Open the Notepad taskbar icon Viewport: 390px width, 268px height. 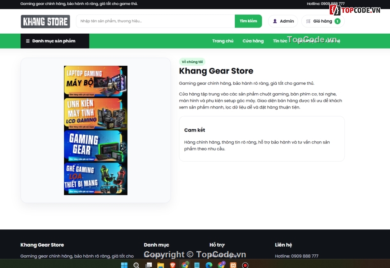click(x=197, y=265)
